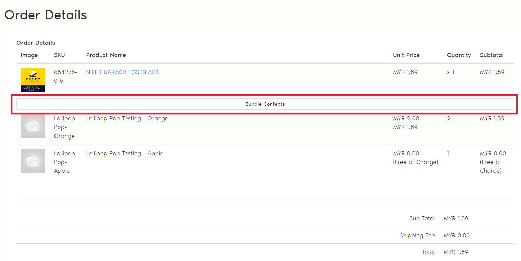Click the Nike row quantity x 1
Screen dimensions: 521x261
point(451,72)
